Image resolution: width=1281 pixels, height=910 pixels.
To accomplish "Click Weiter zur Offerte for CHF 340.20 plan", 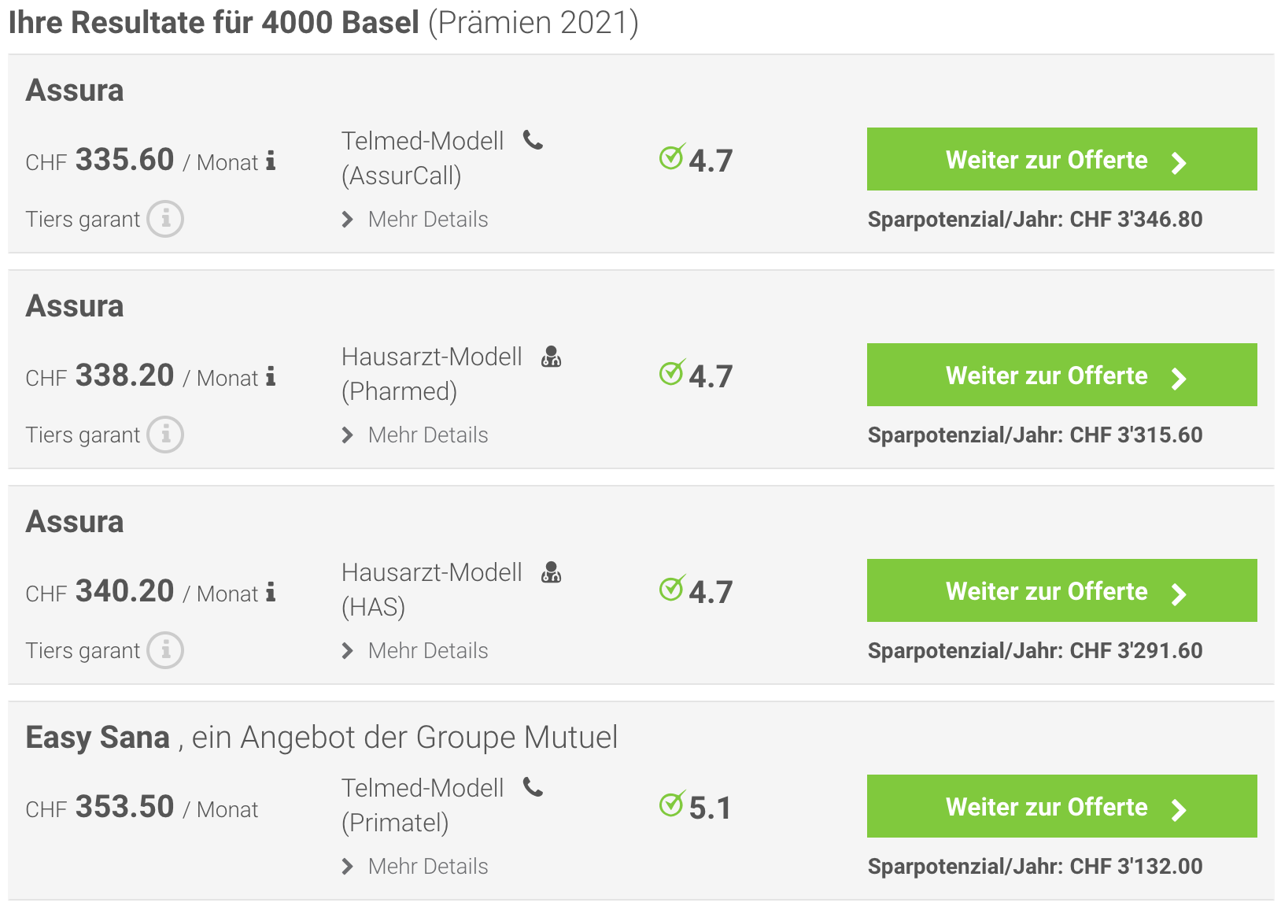I will (x=1062, y=590).
